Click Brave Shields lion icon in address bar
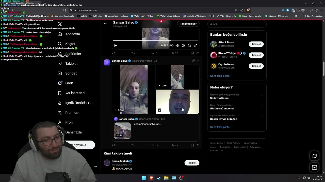Screen dimensions: 325x182 [x=249, y=10]
